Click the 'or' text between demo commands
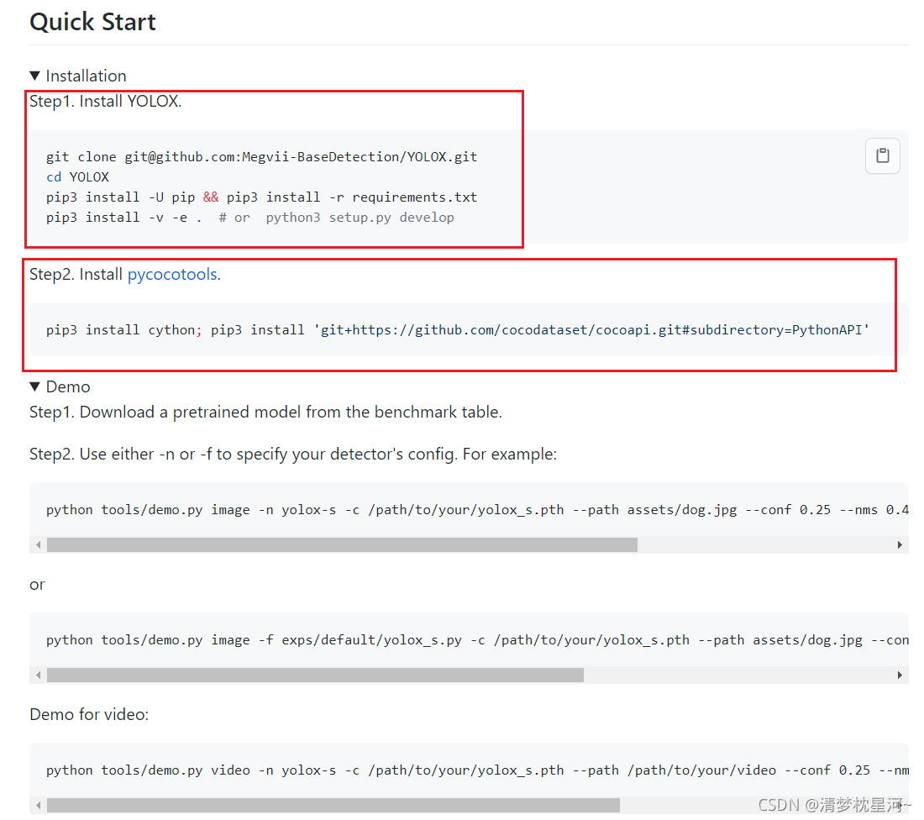The image size is (924, 820). point(37,585)
